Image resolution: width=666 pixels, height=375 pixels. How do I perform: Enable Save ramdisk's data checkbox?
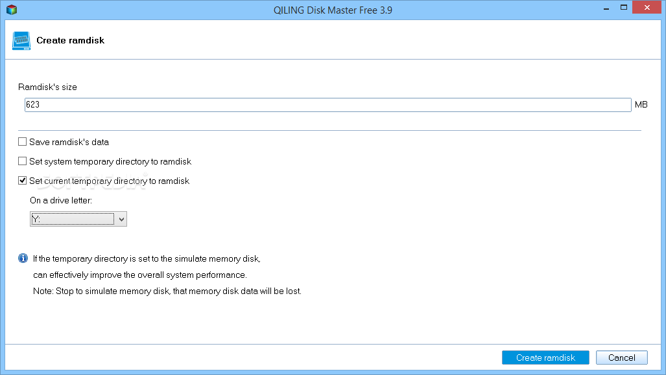(x=22, y=142)
